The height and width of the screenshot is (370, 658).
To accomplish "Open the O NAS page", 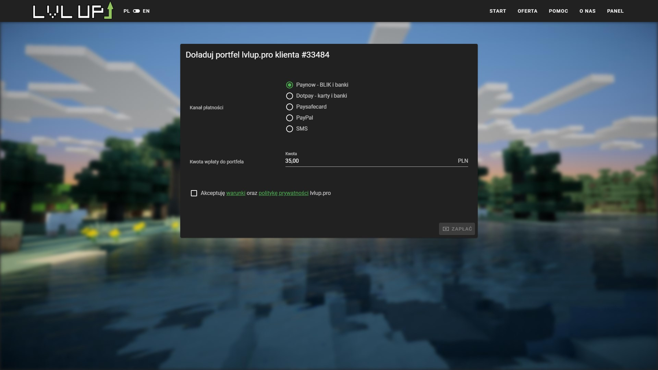I will click(x=587, y=11).
